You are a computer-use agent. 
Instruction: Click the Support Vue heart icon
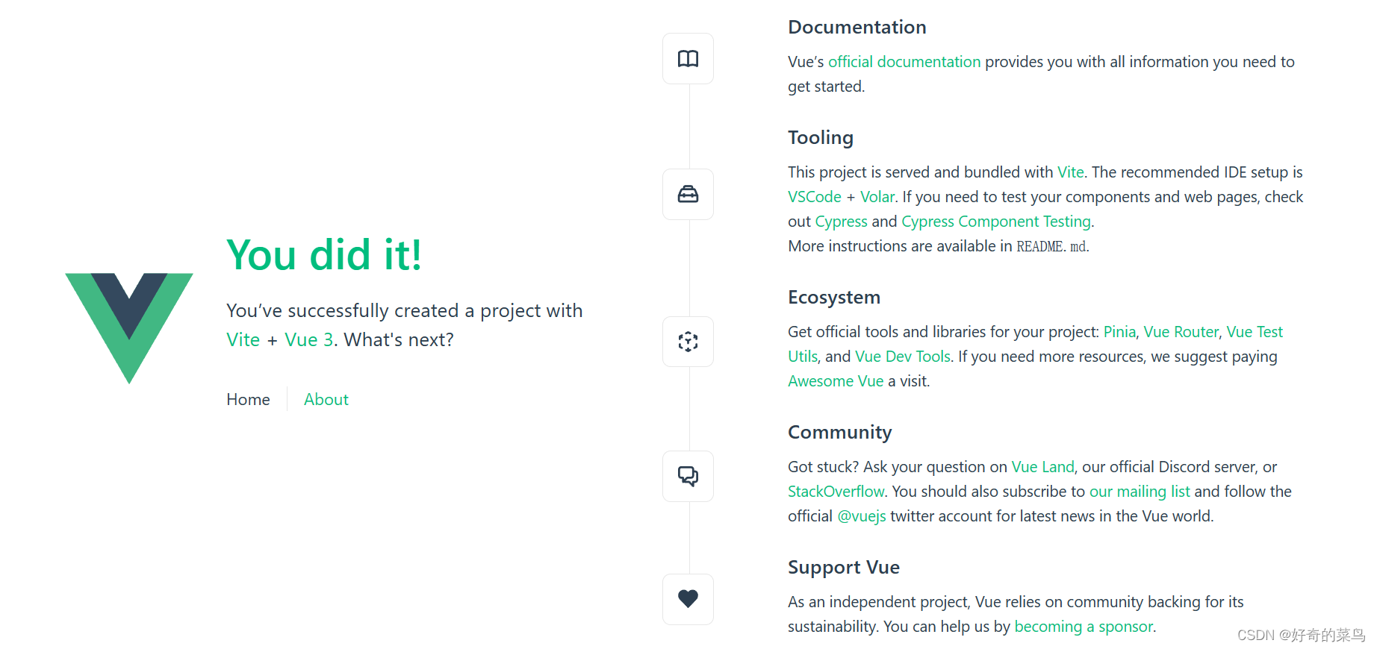click(687, 598)
